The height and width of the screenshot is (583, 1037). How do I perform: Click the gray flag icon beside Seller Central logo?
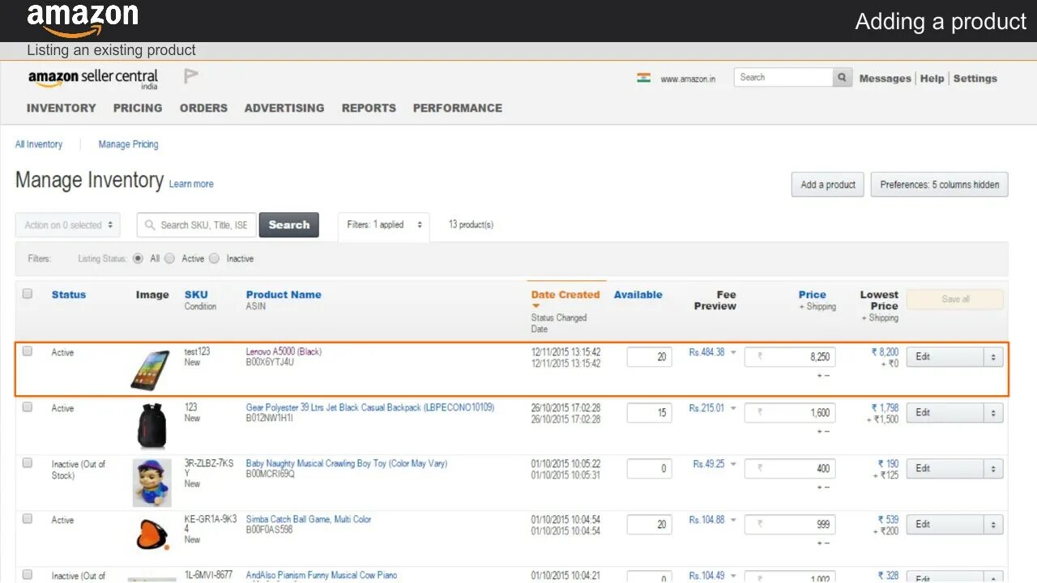(x=191, y=76)
